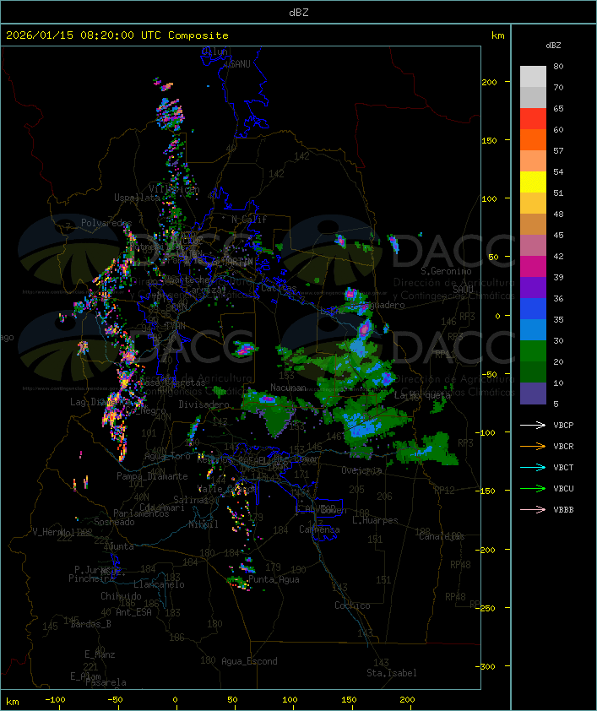This screenshot has width=597, height=711.
Task: Choose the amber 51 dBZ color swatch
Action: click(x=533, y=204)
